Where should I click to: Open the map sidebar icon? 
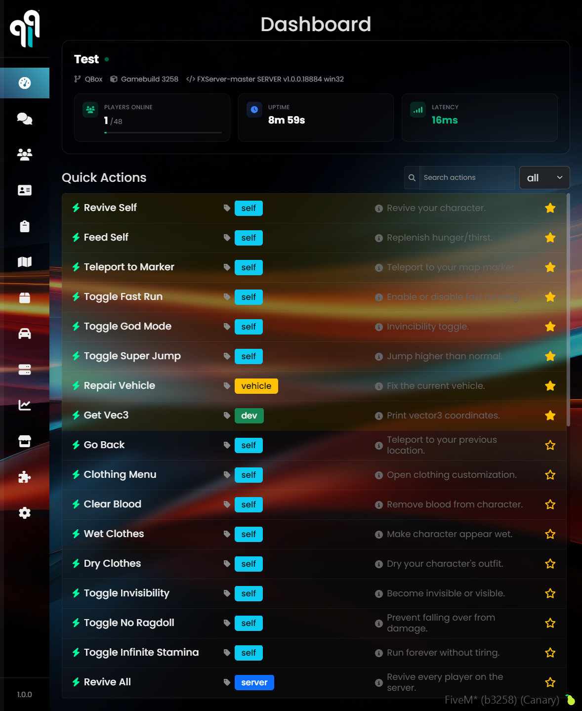click(25, 262)
